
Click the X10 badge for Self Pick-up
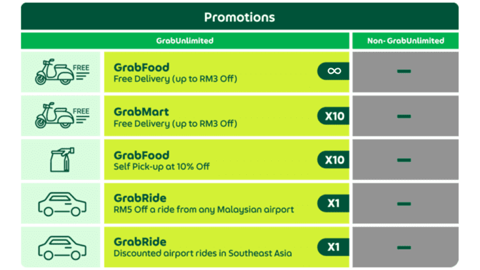(334, 160)
